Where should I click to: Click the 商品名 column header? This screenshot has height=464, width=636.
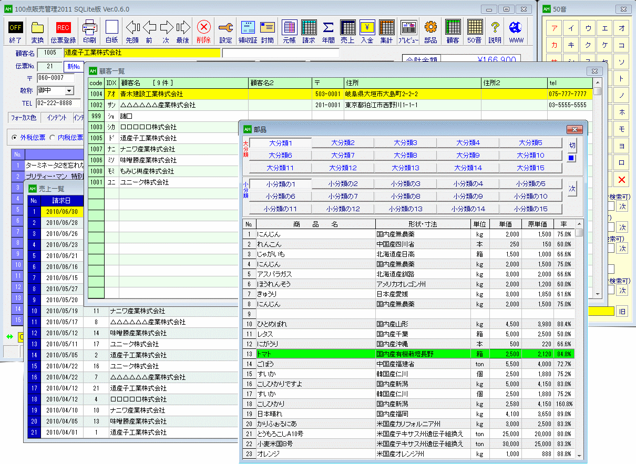pyautogui.click(x=315, y=224)
